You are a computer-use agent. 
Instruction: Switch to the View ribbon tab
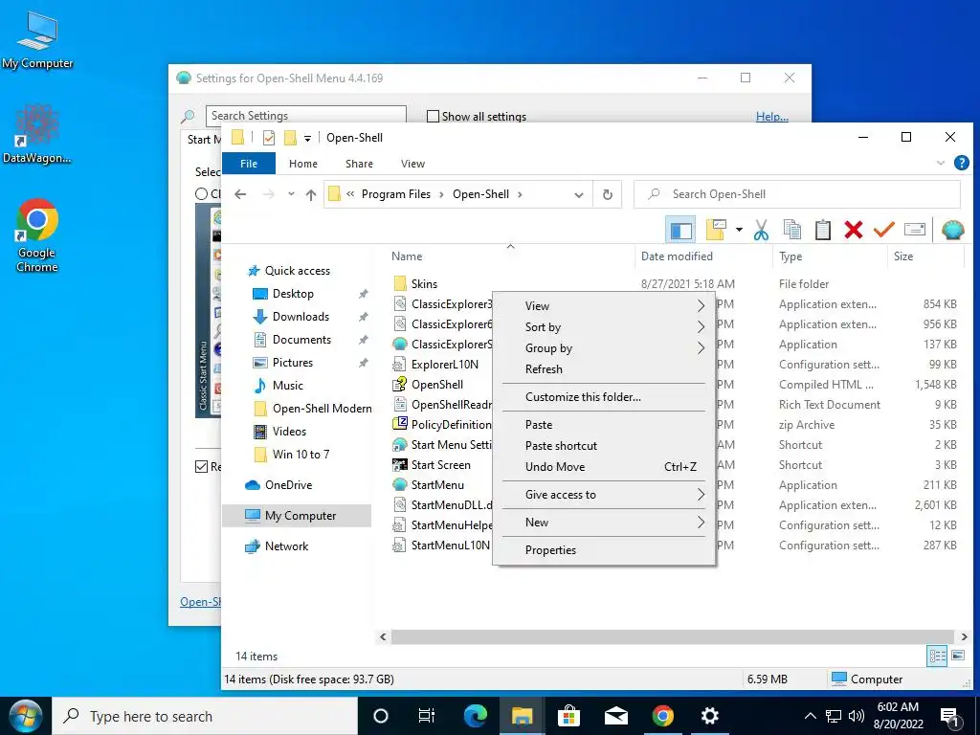[x=412, y=164]
